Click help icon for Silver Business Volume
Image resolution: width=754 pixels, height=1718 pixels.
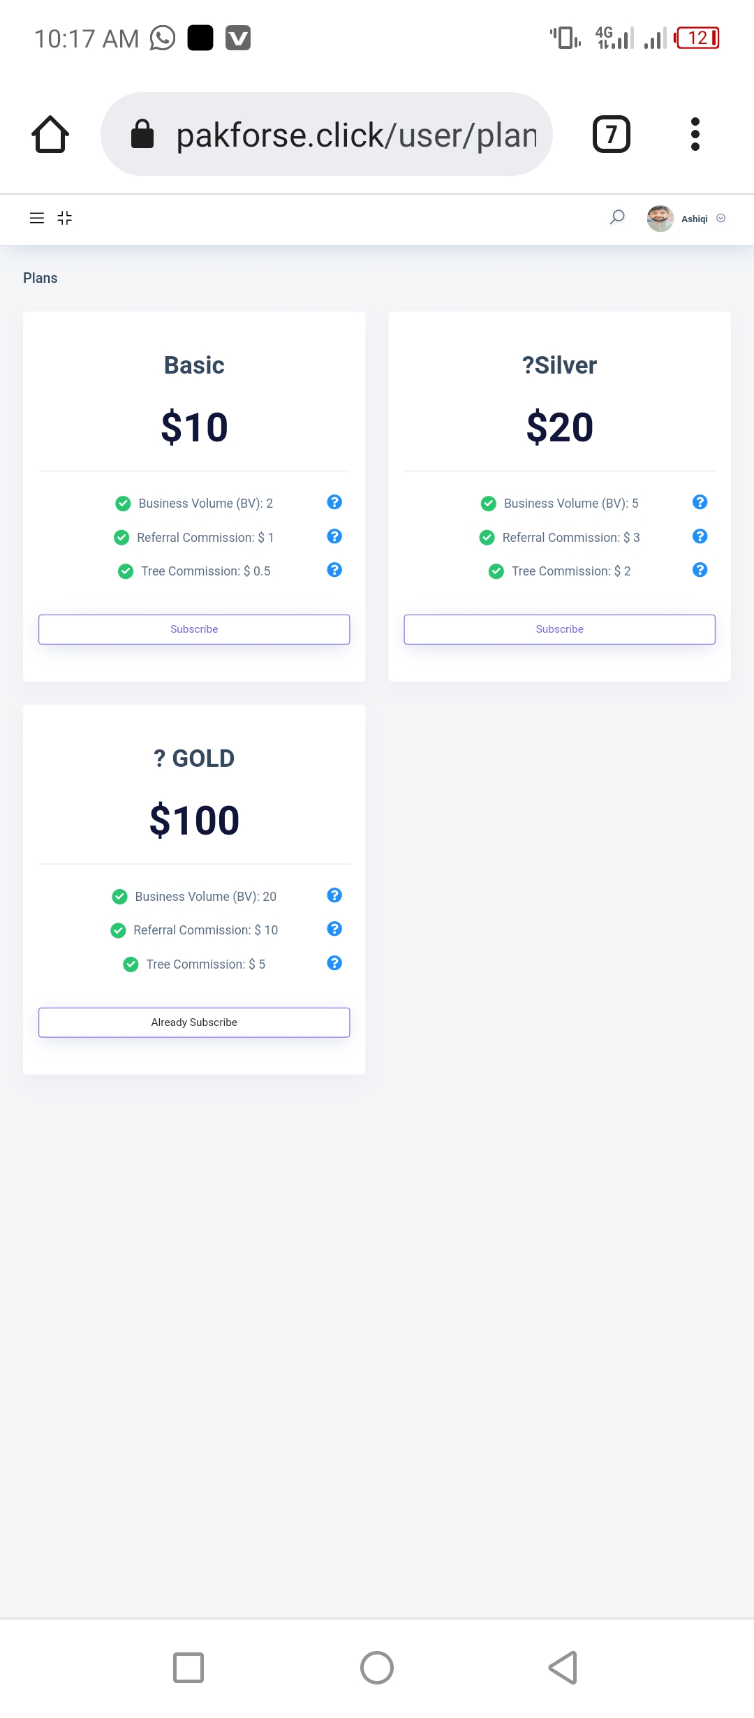tap(700, 502)
